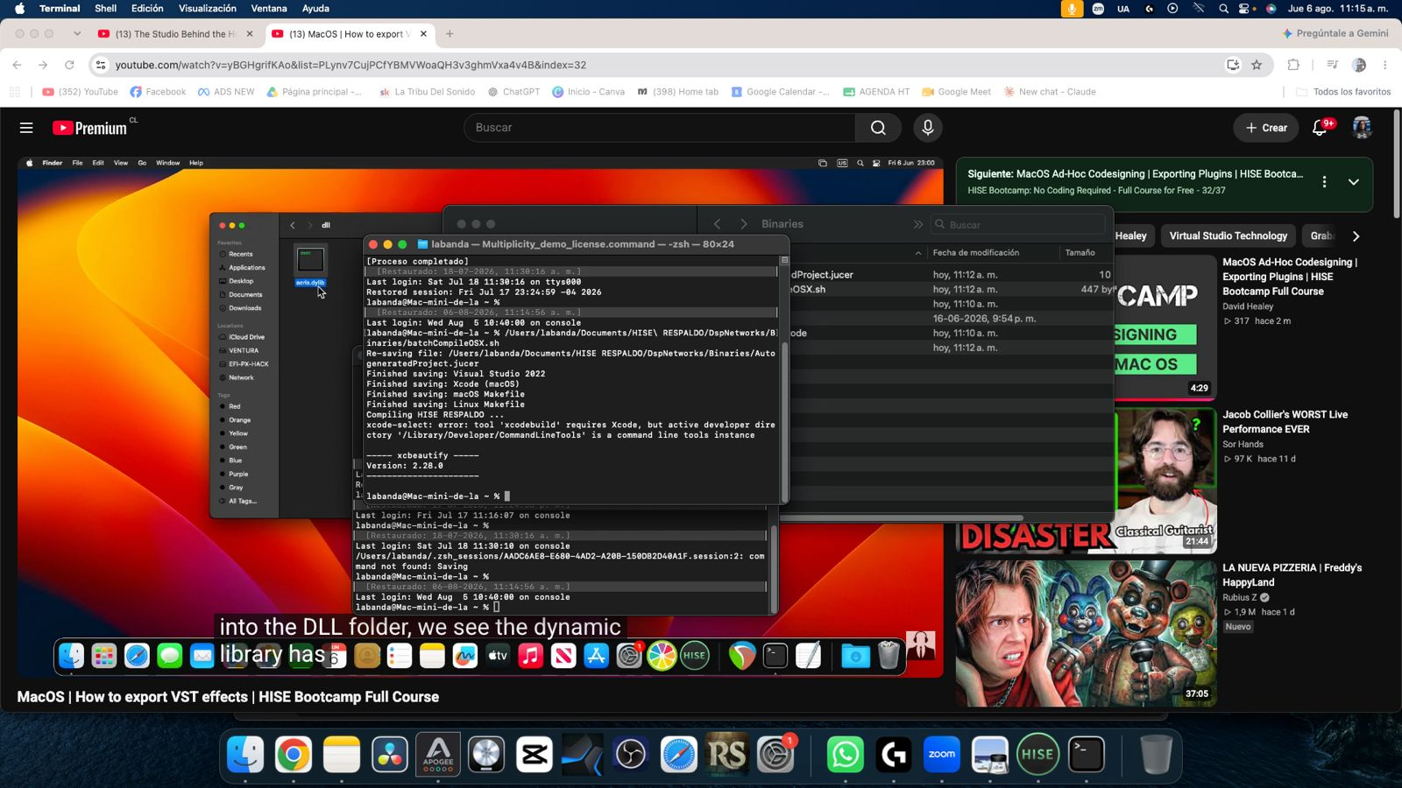Open the Chrome three-dot menu
This screenshot has width=1402, height=788.
(1384, 65)
